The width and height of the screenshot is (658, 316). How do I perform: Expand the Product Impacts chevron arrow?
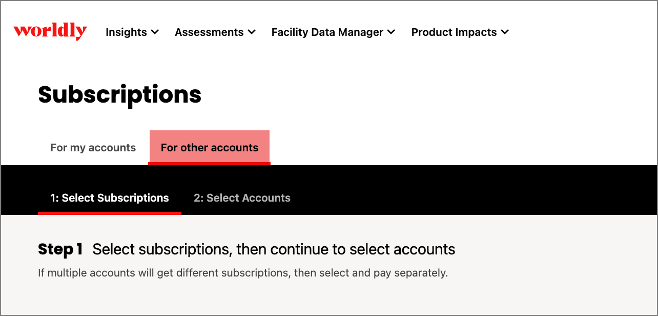pos(505,32)
